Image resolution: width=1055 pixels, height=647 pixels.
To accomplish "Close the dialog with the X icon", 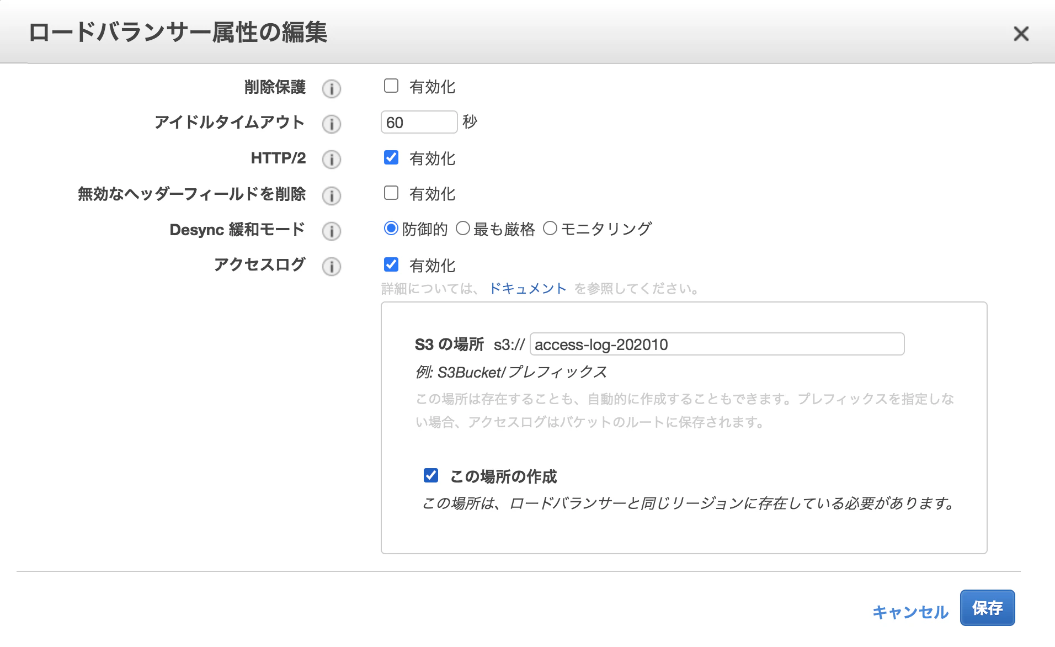I will [x=1021, y=34].
